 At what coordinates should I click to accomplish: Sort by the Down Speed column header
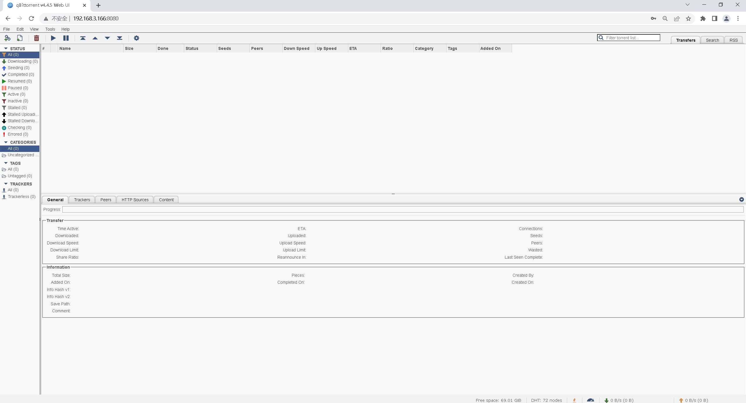pos(296,48)
